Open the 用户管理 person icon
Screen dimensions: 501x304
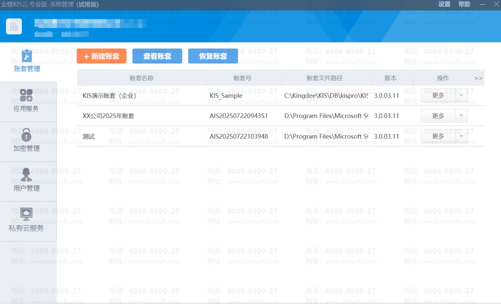tap(26, 175)
